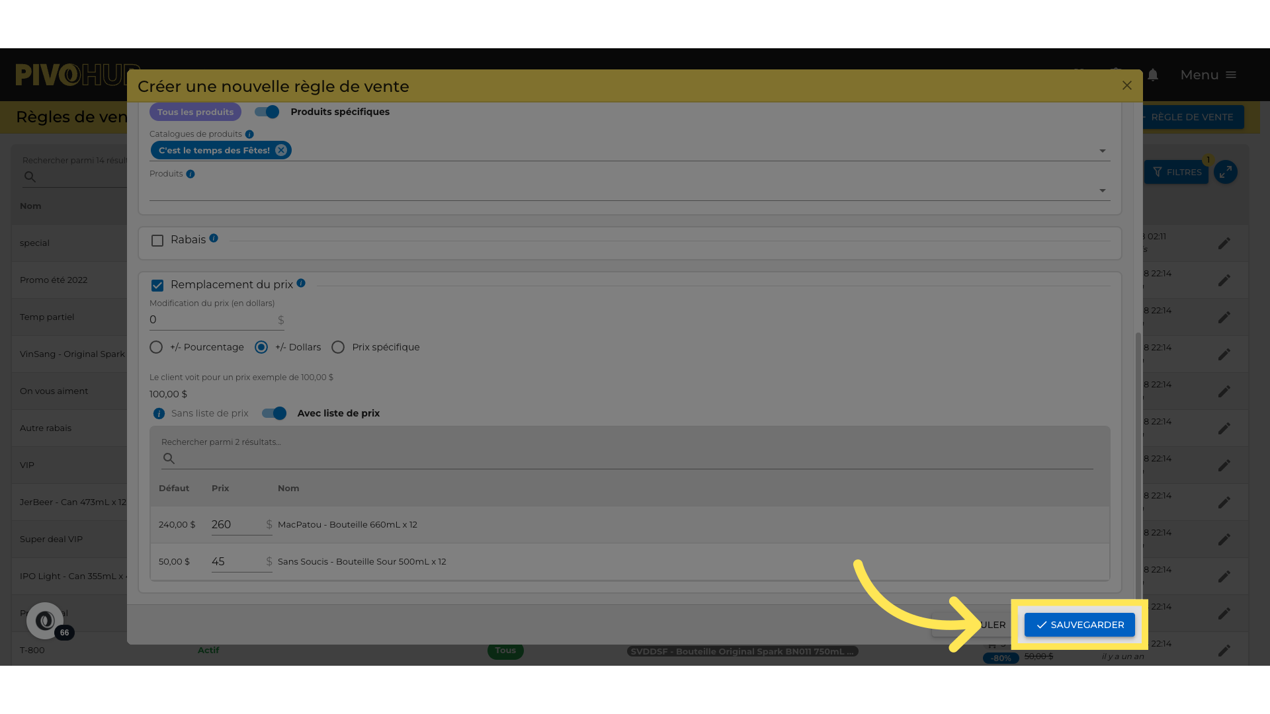
Task: Enable the Rabais checkbox
Action: [157, 241]
